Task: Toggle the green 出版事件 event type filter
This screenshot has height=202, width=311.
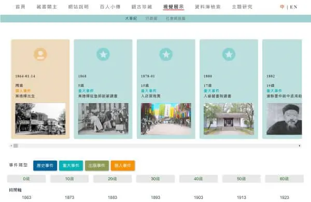Action: click(97, 166)
